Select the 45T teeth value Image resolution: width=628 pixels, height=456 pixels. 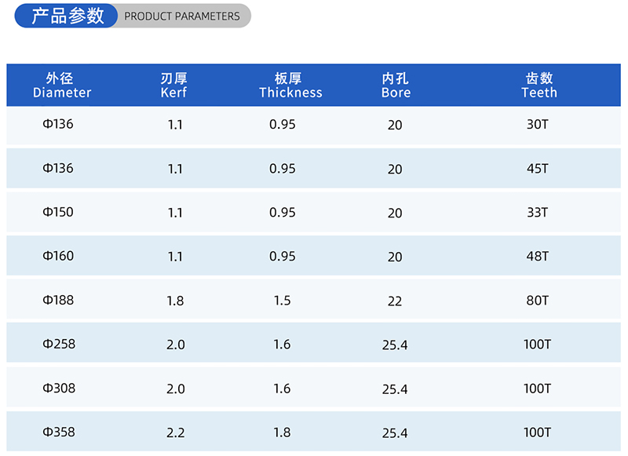538,169
